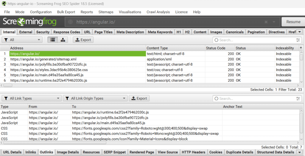Select row https://angular.io/generated/sitemap.xml
Viewport: 305px width, 156px height.
click(x=150, y=59)
